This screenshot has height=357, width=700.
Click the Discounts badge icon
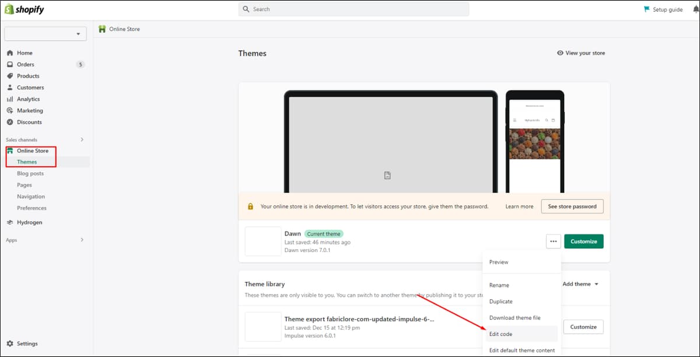10,122
